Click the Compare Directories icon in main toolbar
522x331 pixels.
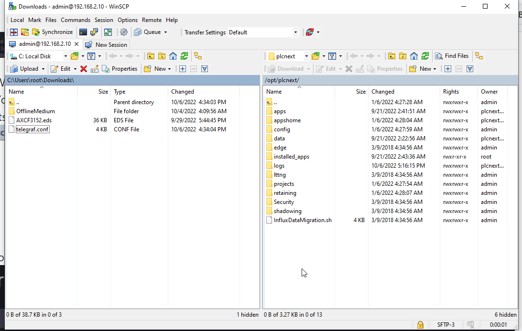[14, 32]
